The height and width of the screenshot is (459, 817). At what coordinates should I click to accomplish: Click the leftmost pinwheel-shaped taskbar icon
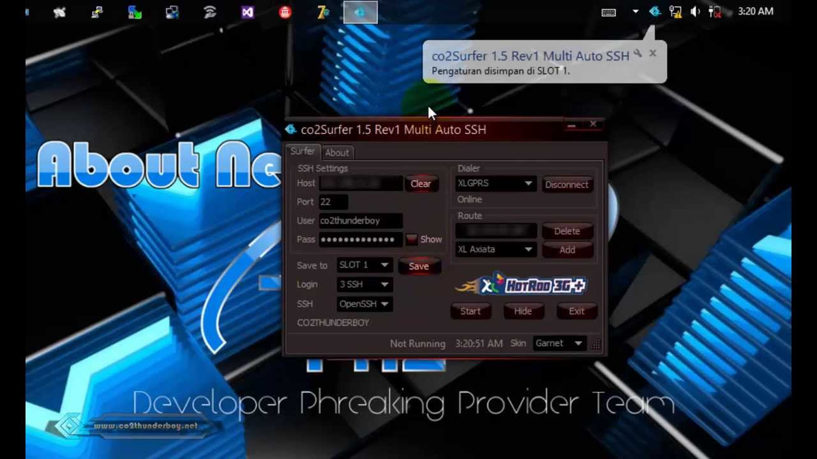point(59,12)
